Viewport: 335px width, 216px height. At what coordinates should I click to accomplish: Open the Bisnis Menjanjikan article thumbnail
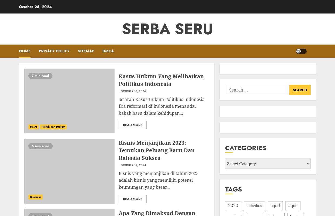[69, 171]
